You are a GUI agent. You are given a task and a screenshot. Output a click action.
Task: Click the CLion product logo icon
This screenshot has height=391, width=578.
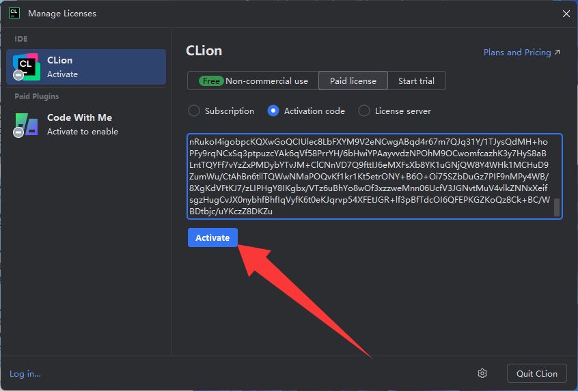(x=26, y=67)
